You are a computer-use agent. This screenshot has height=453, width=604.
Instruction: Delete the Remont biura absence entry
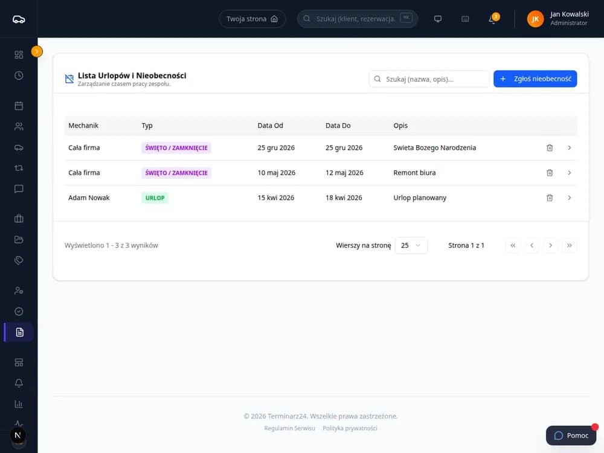pos(550,173)
